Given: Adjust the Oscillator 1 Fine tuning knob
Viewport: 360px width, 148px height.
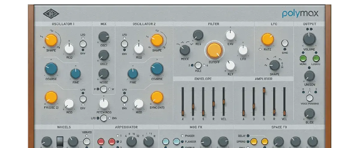Looking at the screenshot, I should coord(76,74).
